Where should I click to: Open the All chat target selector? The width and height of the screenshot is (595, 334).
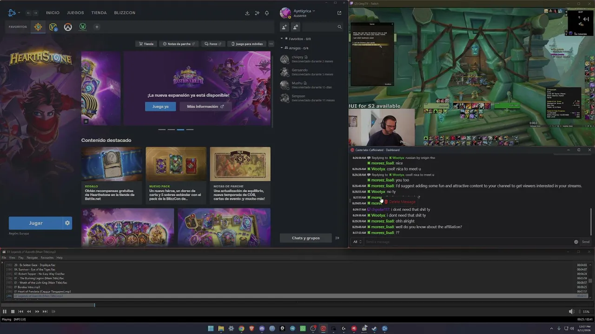357,242
